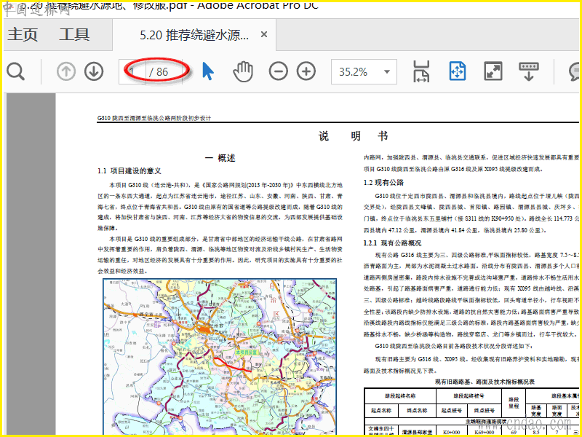Viewport: 582px width, 437px height.
Task: Go to previous page with up arrow
Action: (x=66, y=71)
